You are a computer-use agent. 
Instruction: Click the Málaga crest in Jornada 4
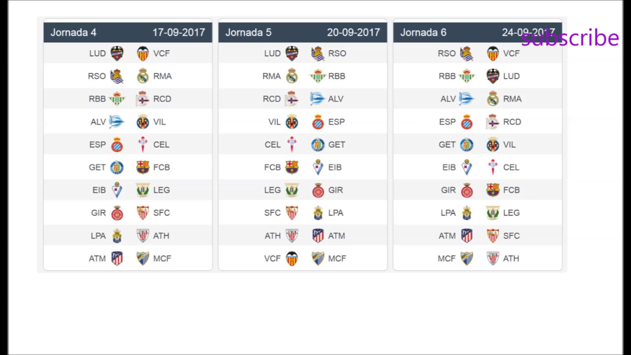(x=143, y=258)
